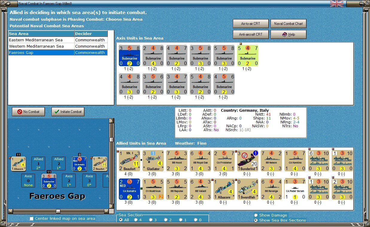Select the Western Mediterranean Sea row
Image resolution: width=370 pixels, height=227 pixels.
pyautogui.click(x=58, y=46)
